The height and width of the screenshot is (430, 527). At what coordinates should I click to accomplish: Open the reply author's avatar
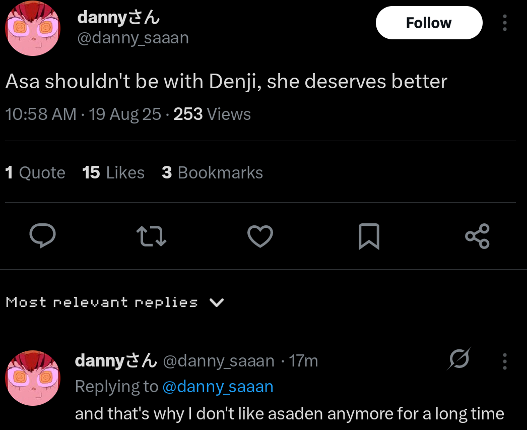(x=33, y=378)
